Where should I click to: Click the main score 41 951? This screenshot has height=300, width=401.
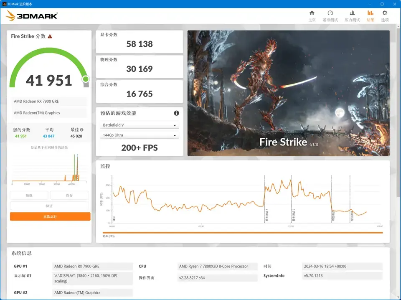(49, 81)
